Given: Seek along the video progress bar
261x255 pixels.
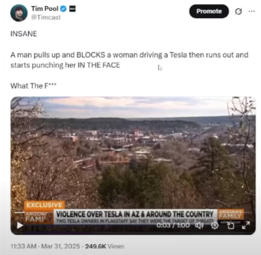Looking at the screenshot, I should pyautogui.click(x=133, y=212).
